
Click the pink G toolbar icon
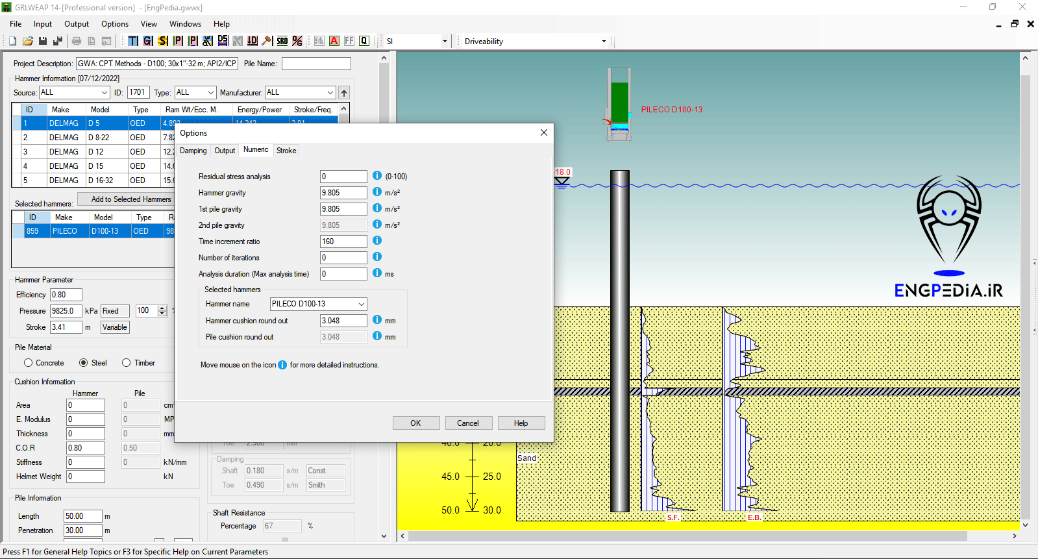pos(148,41)
